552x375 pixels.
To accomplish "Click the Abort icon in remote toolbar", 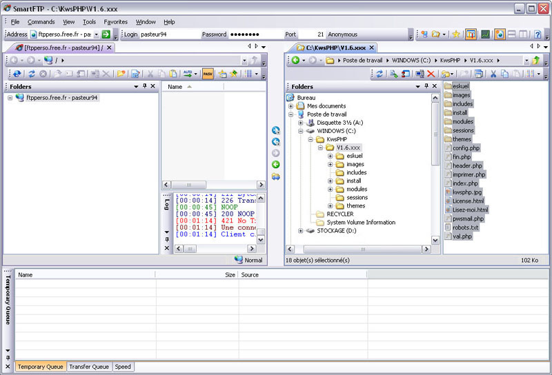I will [43, 74].
